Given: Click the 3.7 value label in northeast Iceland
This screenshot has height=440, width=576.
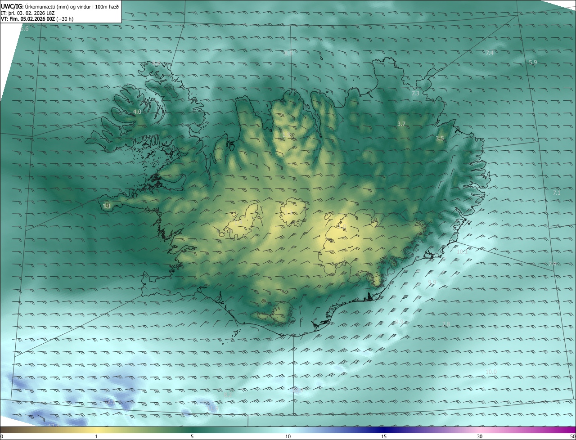Looking at the screenshot, I should coord(401,124).
